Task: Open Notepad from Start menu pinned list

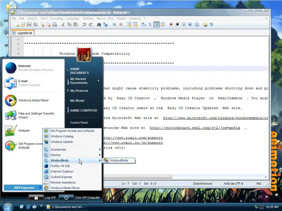Action: click(x=23, y=131)
